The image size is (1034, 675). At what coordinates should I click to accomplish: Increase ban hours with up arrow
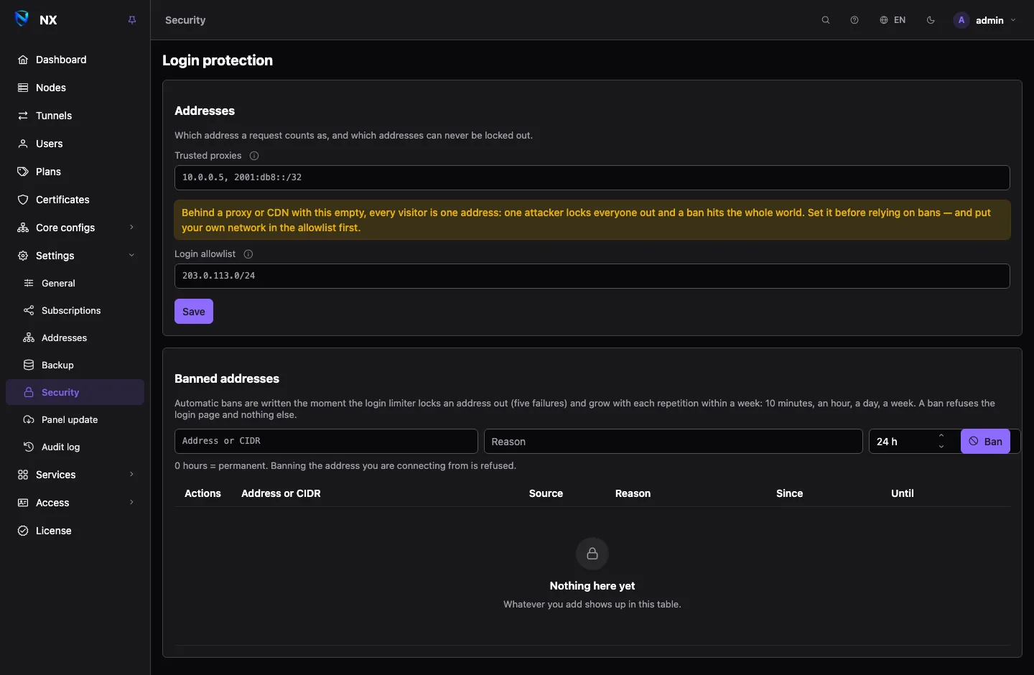click(x=941, y=436)
